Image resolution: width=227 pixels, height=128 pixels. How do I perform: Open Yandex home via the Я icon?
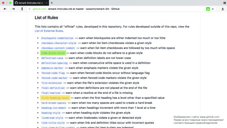pyautogui.click(x=22, y=9)
